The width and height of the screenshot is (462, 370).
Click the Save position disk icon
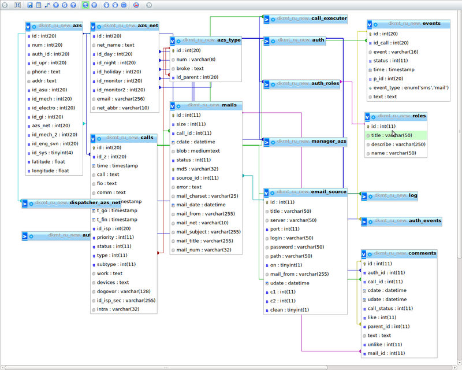(x=30, y=5)
